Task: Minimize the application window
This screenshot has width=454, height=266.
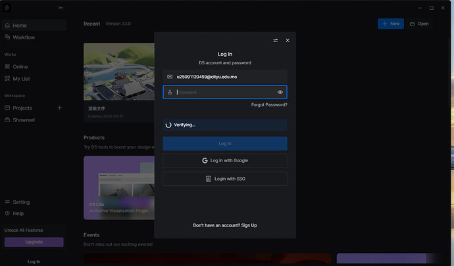Action: coord(420,8)
